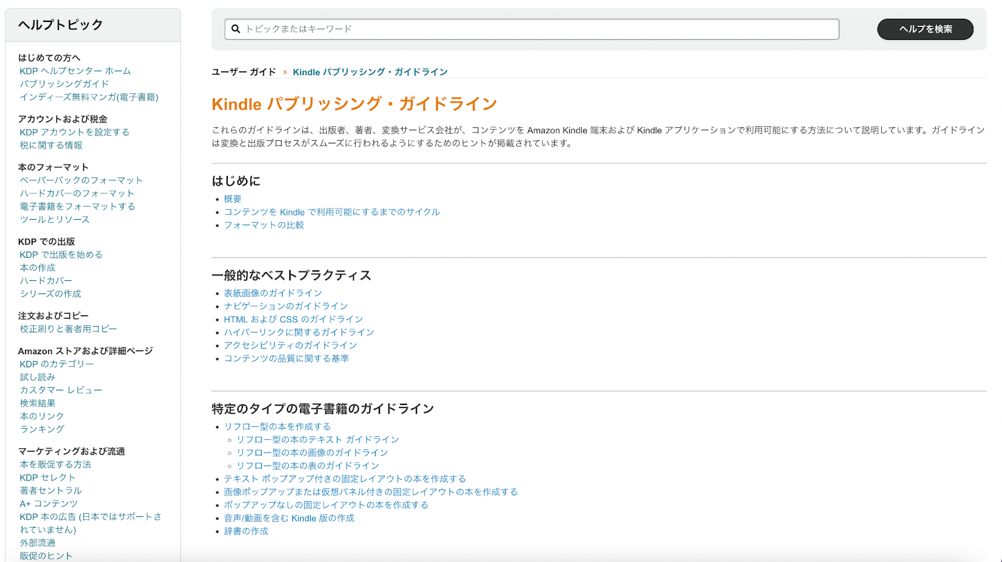Open ハードカバーのフォーマット link

tap(77, 193)
